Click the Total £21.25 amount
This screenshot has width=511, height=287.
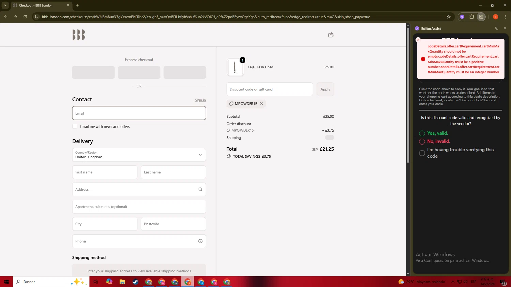click(327, 149)
